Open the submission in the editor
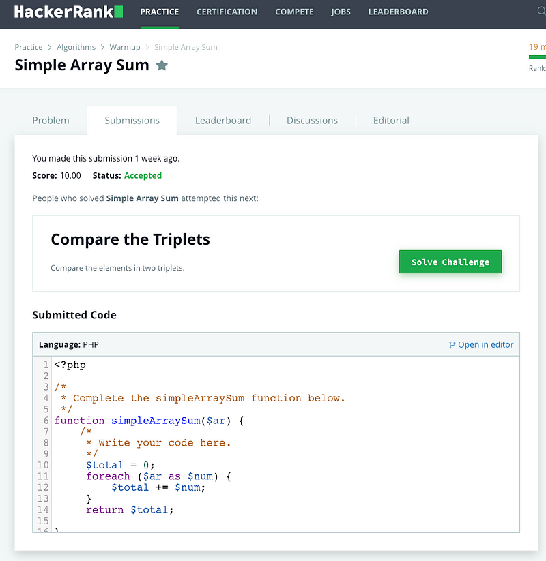Image resolution: width=546 pixels, height=561 pixels. [x=487, y=345]
